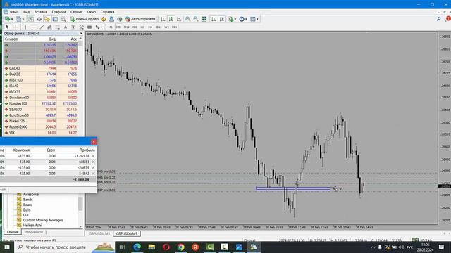Switch to the Общие tab
451x253 pixels.
click(x=13, y=232)
